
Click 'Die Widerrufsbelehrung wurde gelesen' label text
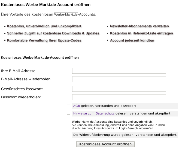click(x=125, y=135)
